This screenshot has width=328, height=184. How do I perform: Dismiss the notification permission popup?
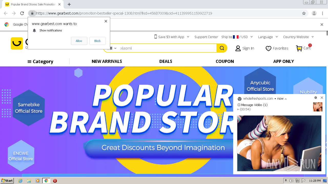tap(106, 21)
